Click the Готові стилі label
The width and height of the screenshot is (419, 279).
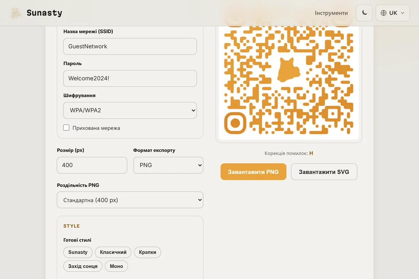[77, 240]
